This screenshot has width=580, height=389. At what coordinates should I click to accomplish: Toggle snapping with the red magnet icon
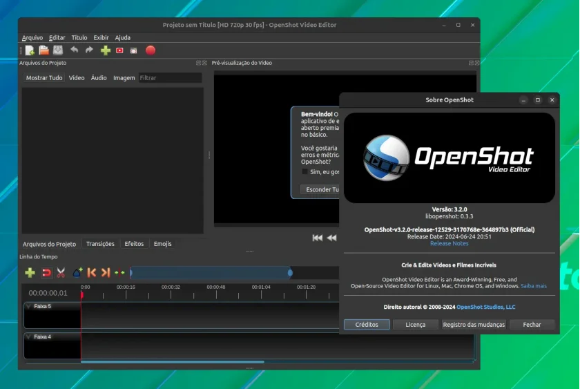[x=46, y=273]
